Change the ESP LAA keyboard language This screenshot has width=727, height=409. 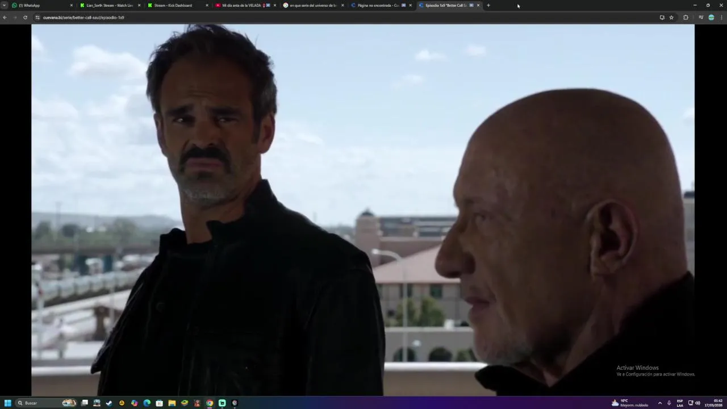pos(680,403)
